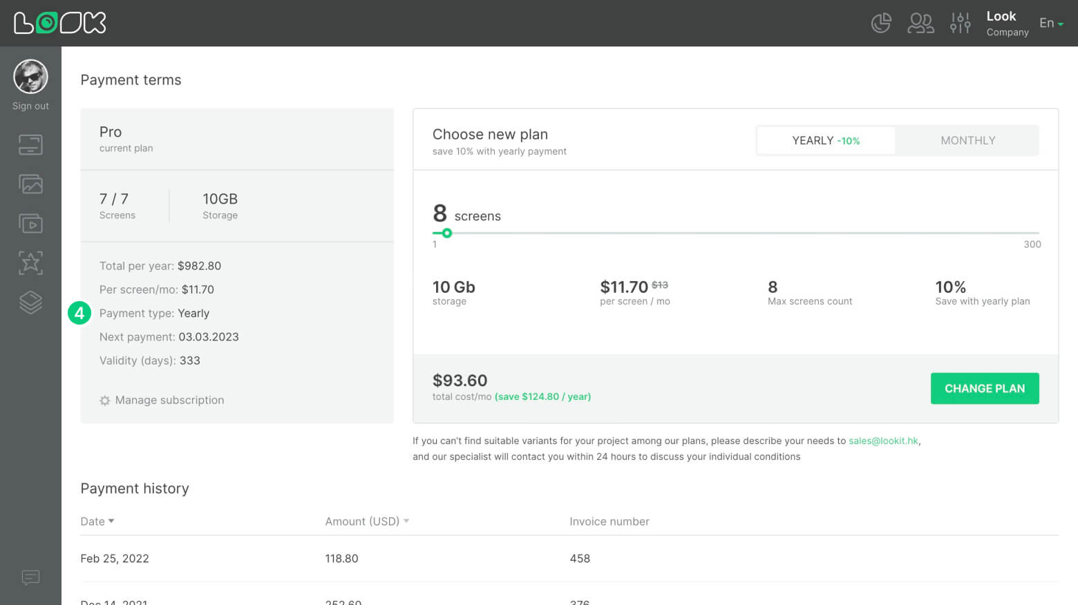1078x605 pixels.
Task: Switch billing to MONTHLY
Action: (x=967, y=140)
